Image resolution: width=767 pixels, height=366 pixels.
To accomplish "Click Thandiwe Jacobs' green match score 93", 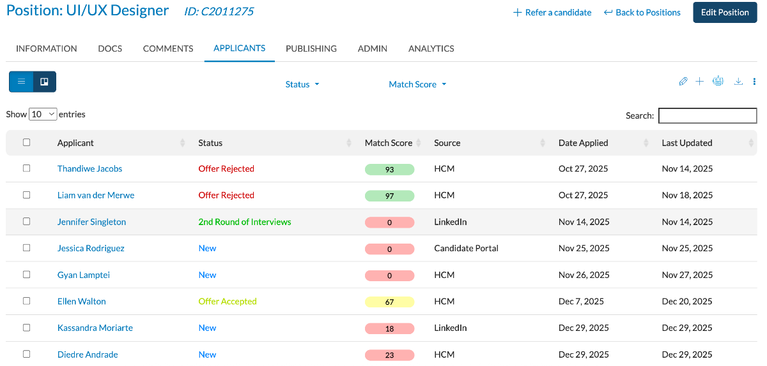I will point(390,170).
